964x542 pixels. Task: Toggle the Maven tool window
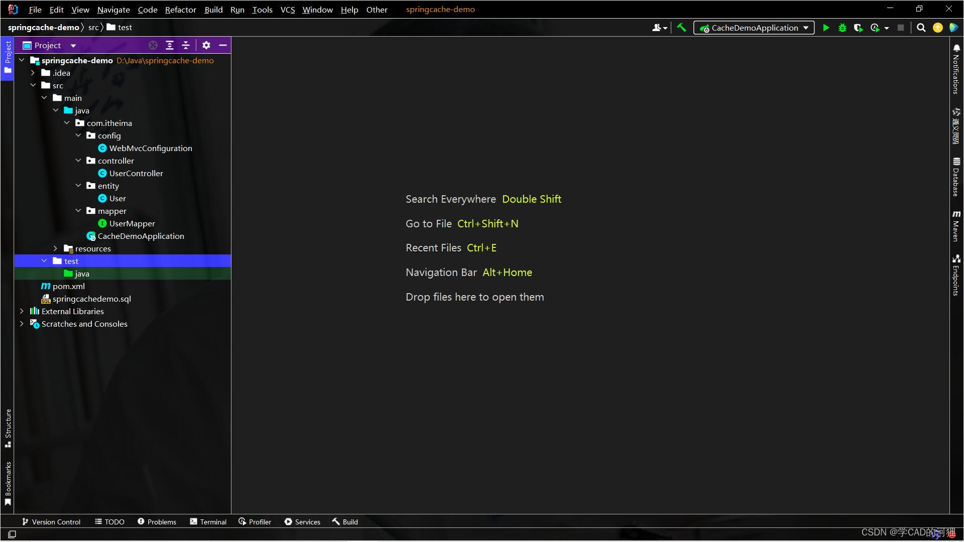tap(956, 226)
